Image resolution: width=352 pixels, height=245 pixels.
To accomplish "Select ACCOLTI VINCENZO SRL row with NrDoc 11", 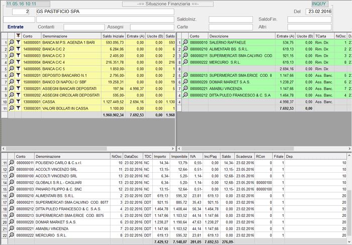I will (174, 169).
